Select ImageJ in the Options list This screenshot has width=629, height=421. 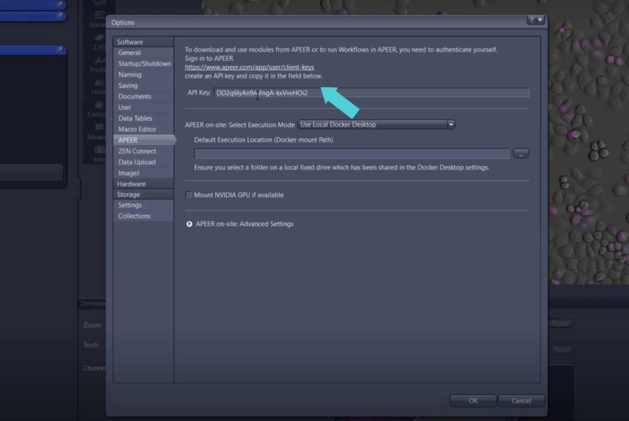tap(128, 173)
